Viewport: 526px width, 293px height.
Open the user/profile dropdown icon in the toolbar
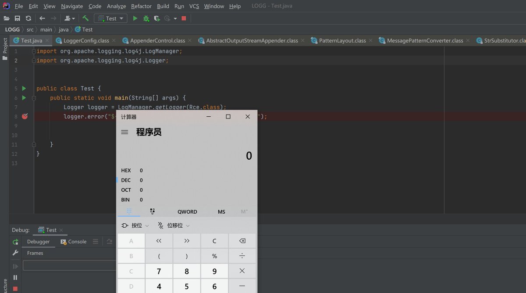70,18
